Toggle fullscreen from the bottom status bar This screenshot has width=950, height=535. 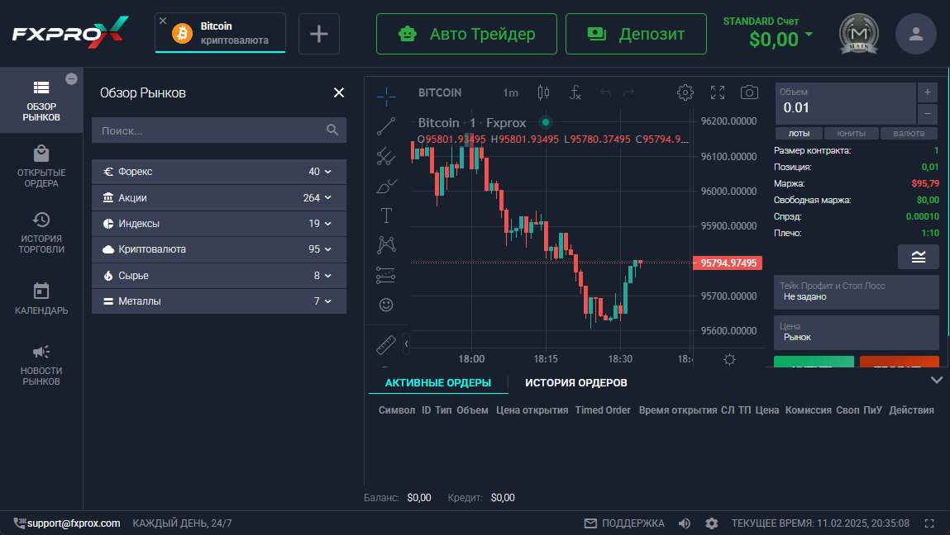[x=929, y=523]
